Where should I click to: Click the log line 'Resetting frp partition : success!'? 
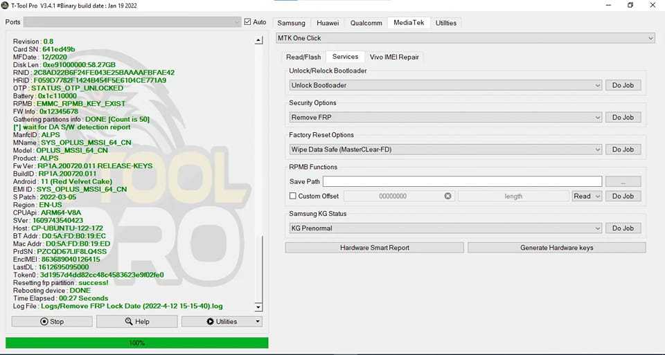[x=61, y=282]
